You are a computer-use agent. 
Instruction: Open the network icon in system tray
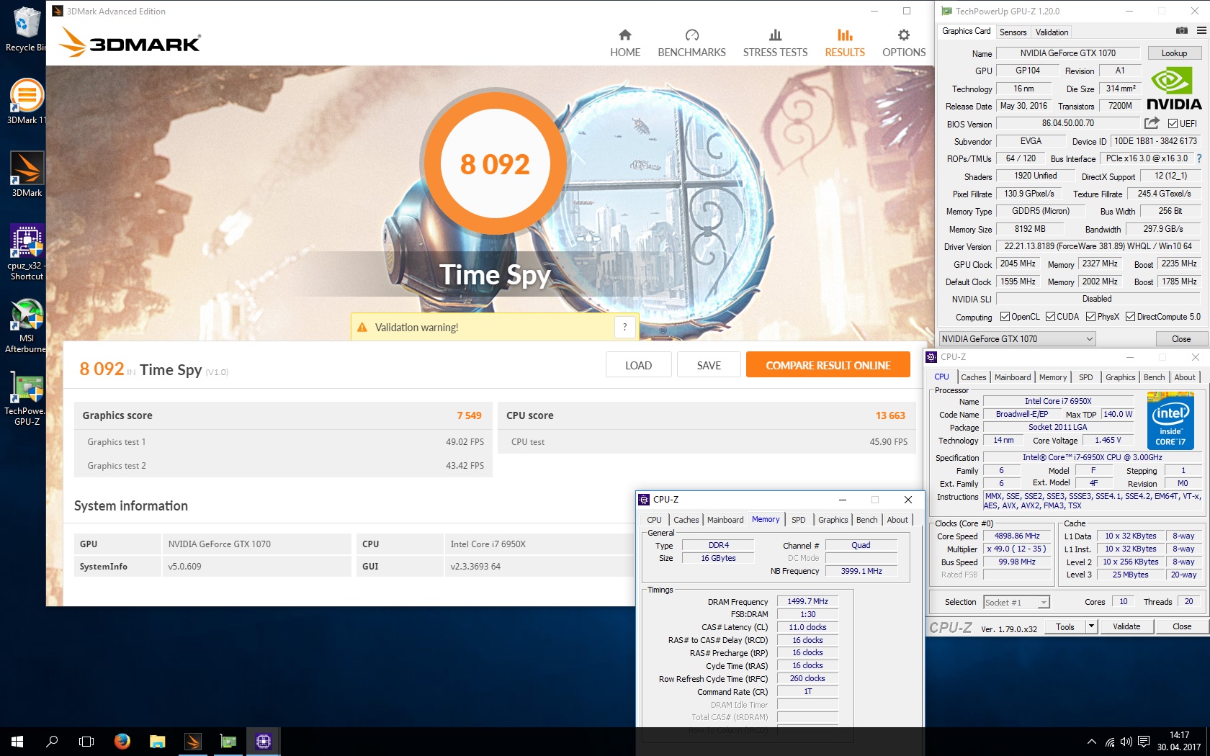1110,742
